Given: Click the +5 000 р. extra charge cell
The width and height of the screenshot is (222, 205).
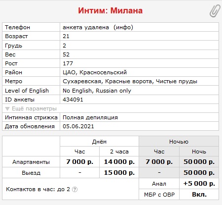Looking at the screenshot, I should (x=199, y=184).
